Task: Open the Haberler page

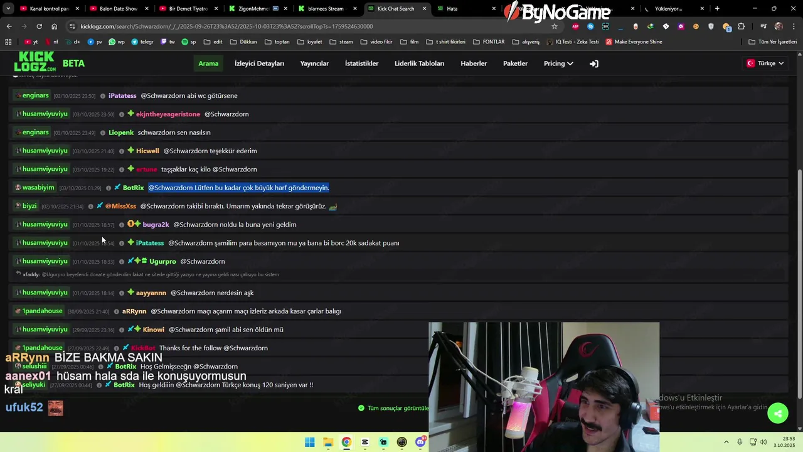Action: (x=474, y=63)
